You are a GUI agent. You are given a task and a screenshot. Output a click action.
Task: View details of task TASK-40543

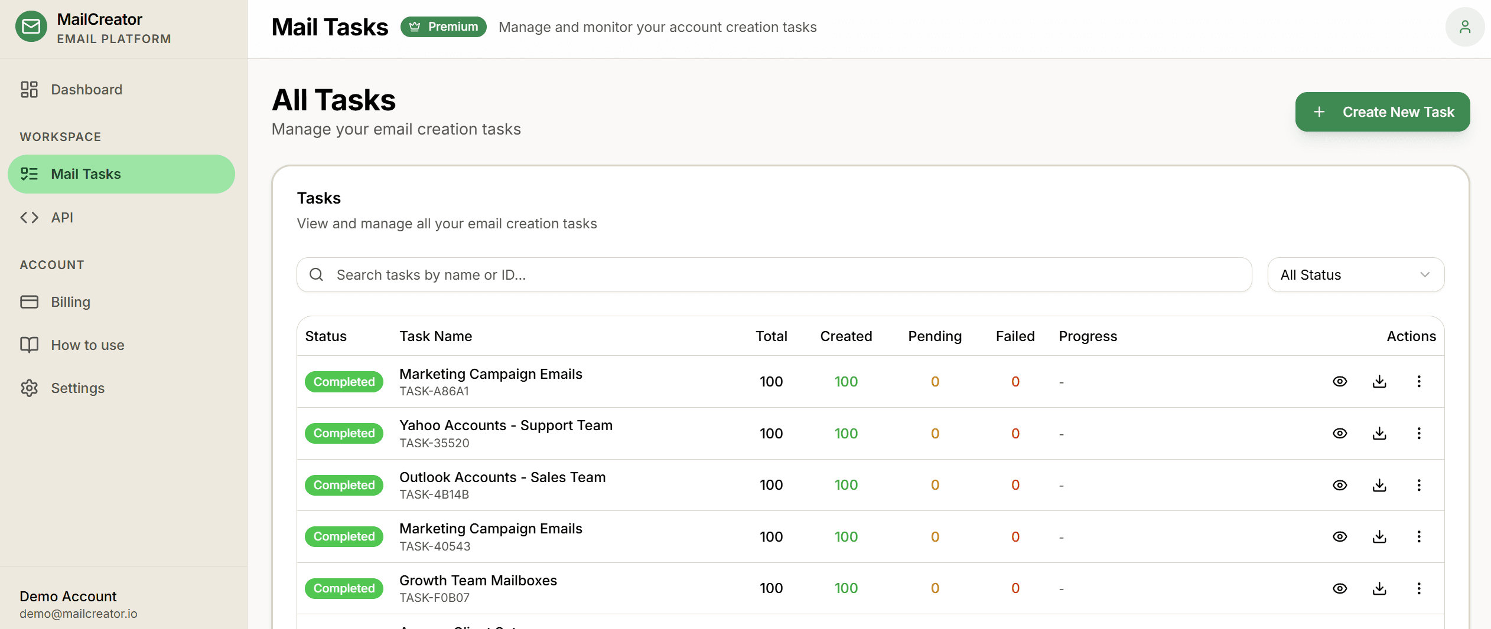click(x=1340, y=537)
